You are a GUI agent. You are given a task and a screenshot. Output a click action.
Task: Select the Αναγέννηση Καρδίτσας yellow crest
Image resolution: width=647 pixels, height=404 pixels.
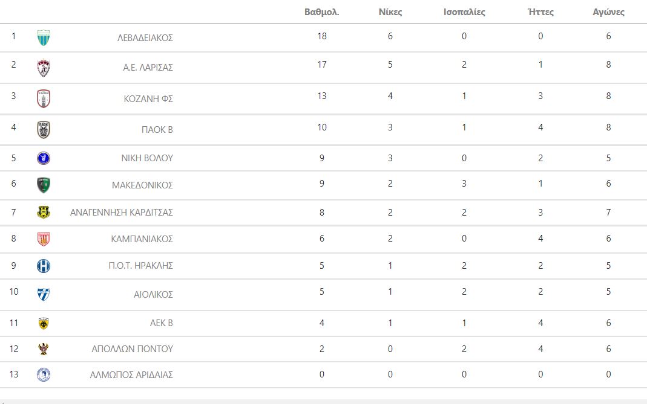tap(44, 213)
